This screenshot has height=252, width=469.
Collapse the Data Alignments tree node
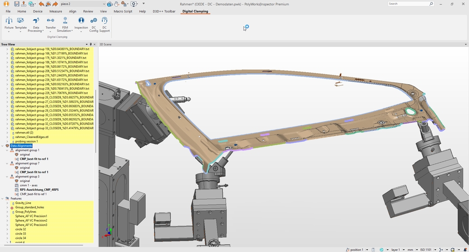[x=3, y=146]
